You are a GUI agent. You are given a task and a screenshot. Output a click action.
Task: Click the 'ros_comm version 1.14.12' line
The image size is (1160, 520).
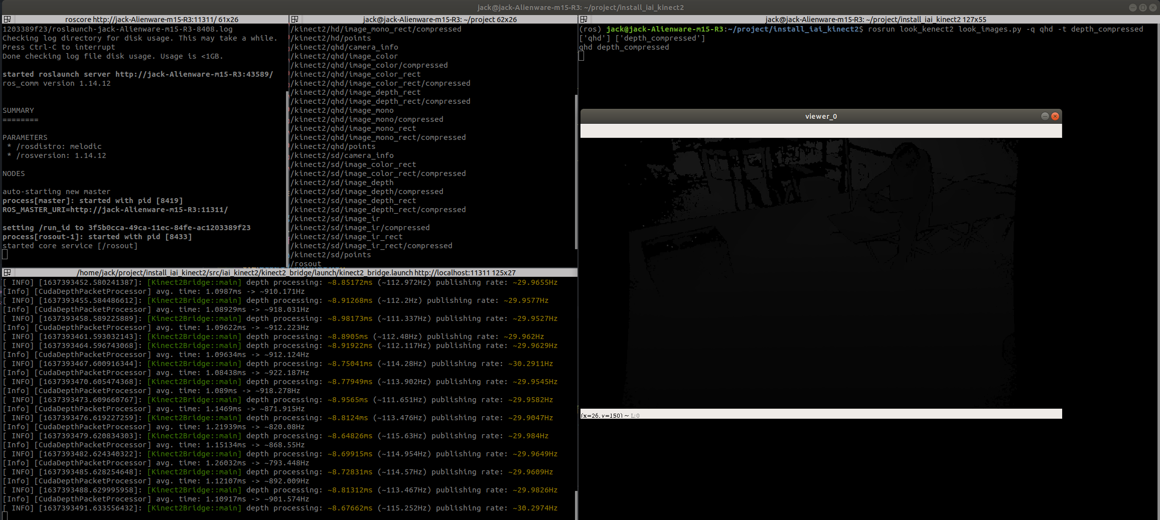57,83
